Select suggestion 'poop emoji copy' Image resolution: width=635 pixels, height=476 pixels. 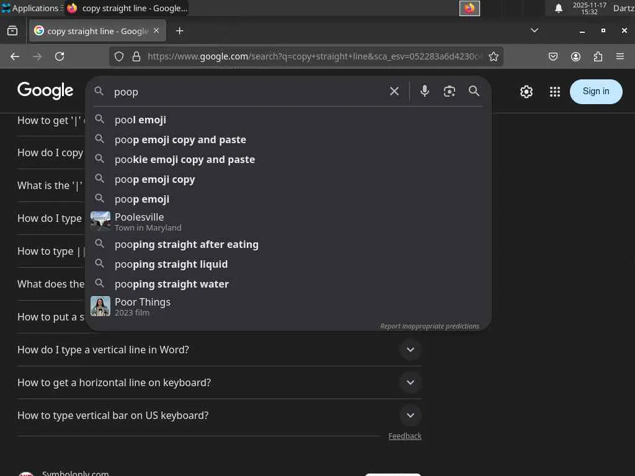point(288,179)
